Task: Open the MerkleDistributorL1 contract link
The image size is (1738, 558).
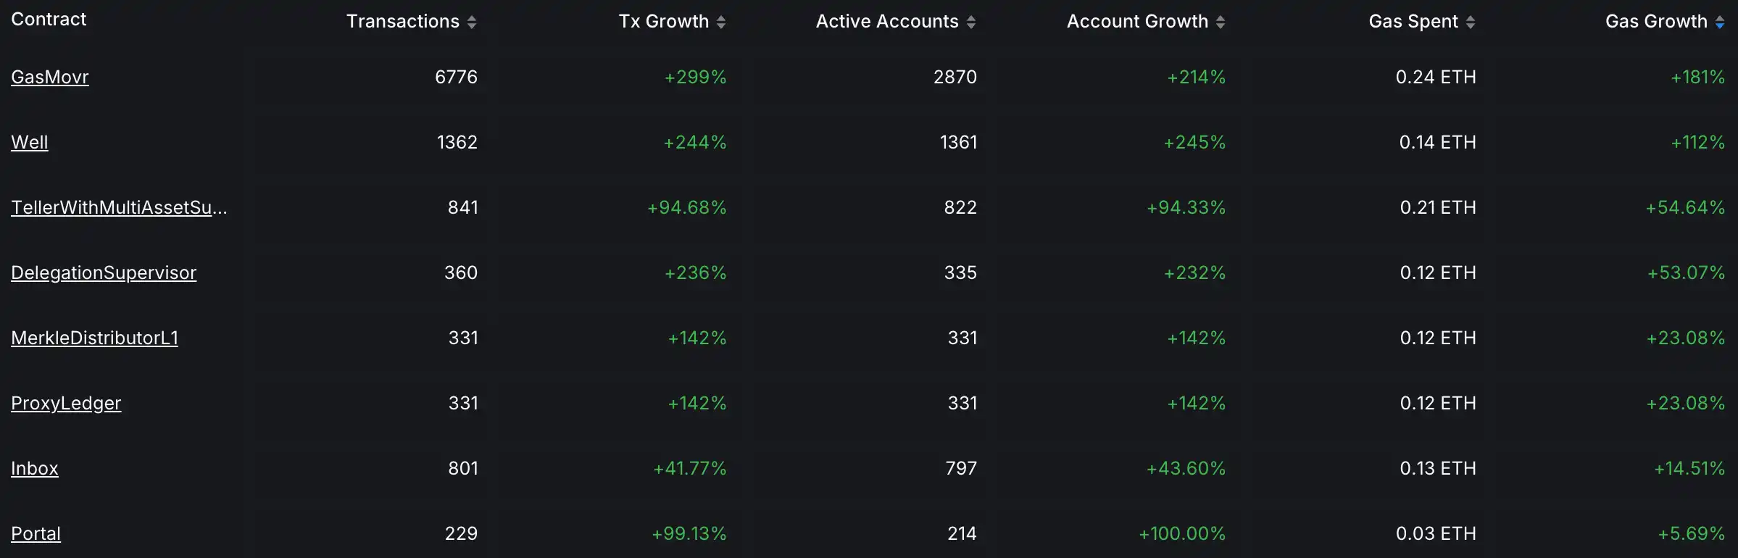Action: pos(94,338)
